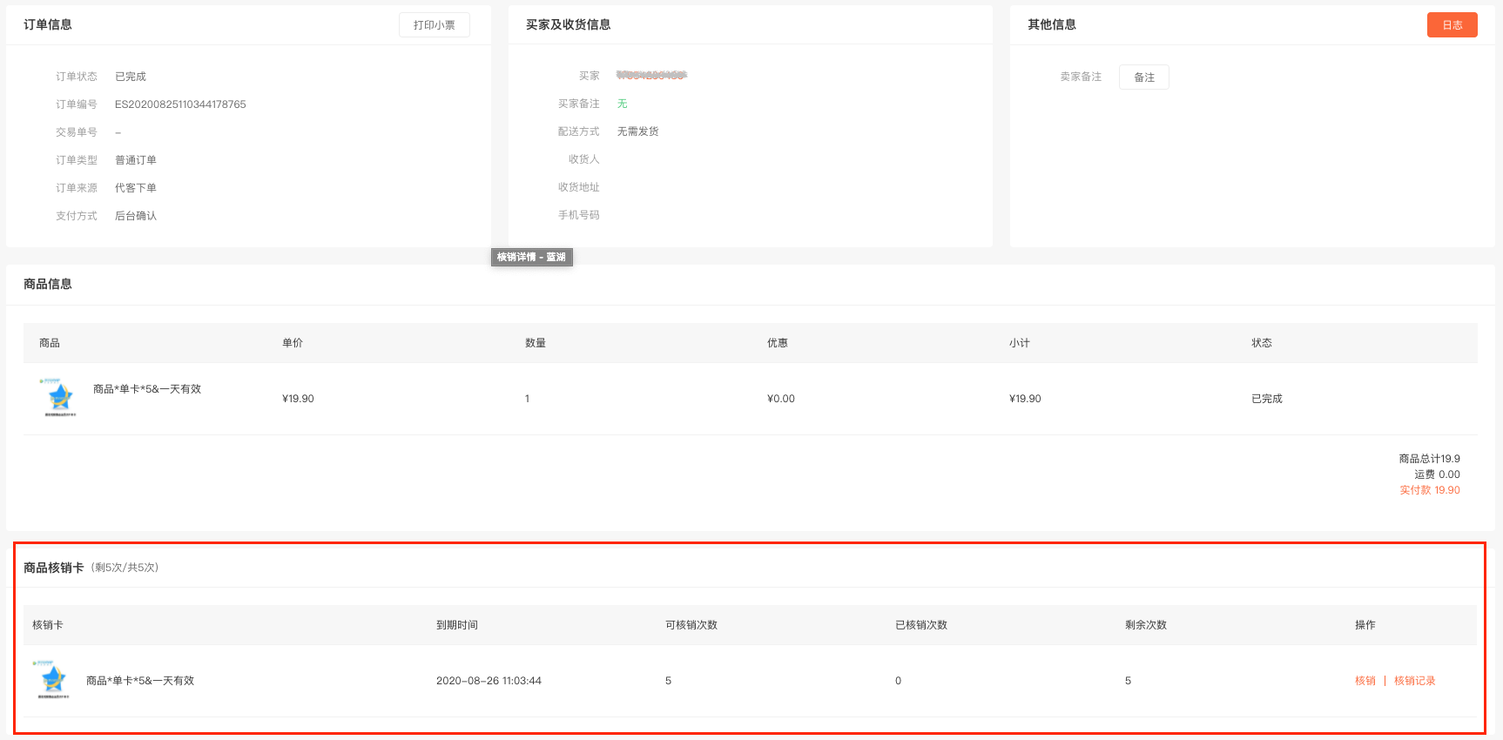Click the 到期时间 column header

coord(457,625)
